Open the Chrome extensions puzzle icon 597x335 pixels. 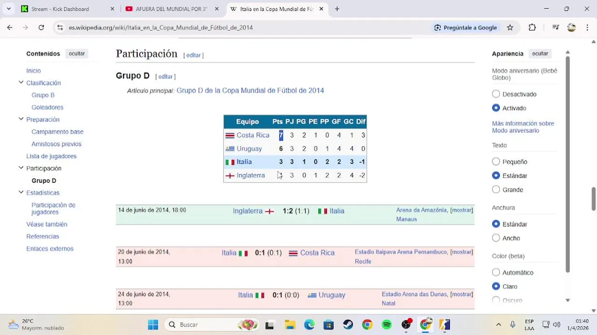(532, 27)
